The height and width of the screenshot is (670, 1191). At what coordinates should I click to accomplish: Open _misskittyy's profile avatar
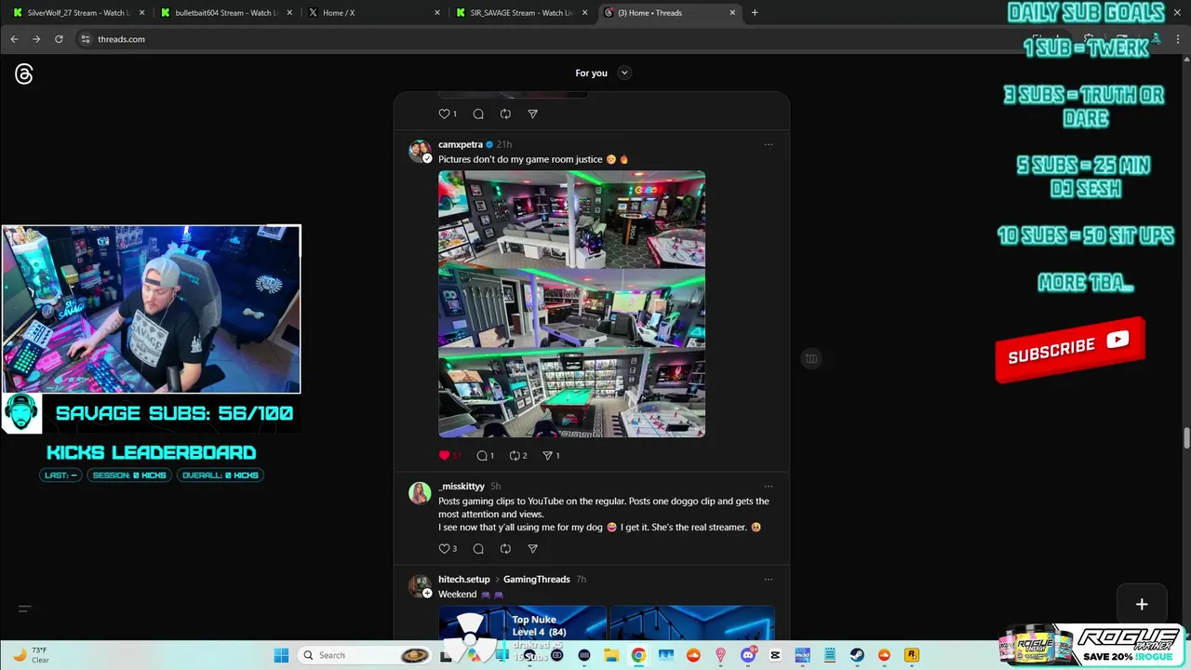coord(420,492)
